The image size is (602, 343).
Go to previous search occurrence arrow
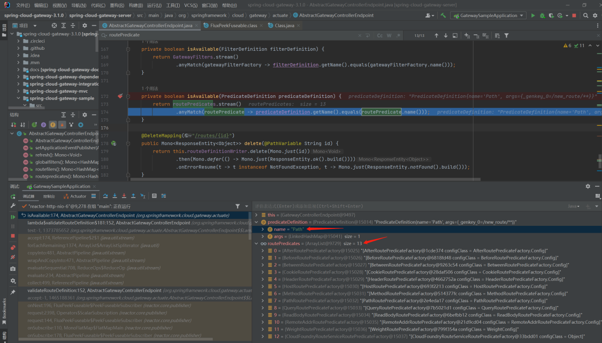point(436,35)
